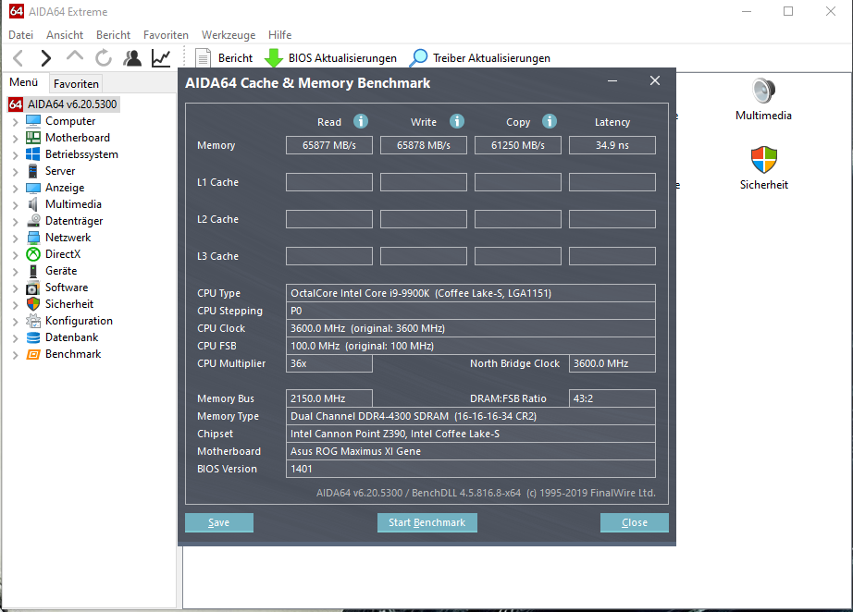Click the Memory Write 65878 MB/s field
Viewport: 853px width, 612px height.
click(x=423, y=145)
